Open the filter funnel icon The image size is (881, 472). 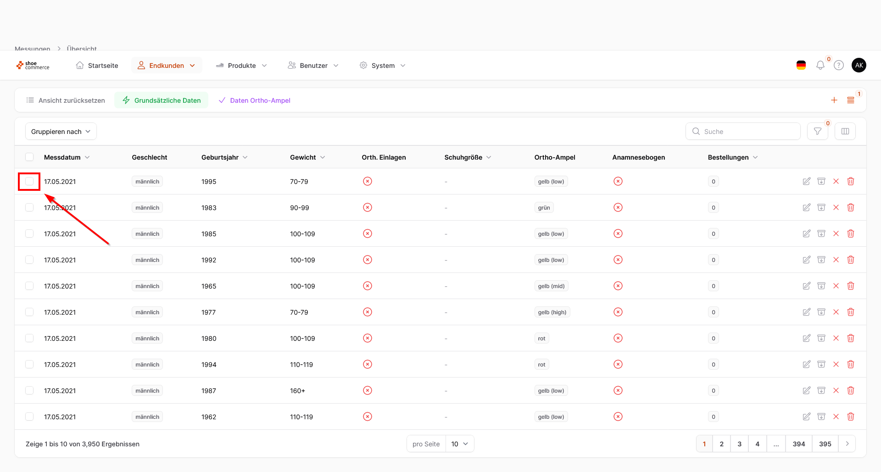pos(817,132)
